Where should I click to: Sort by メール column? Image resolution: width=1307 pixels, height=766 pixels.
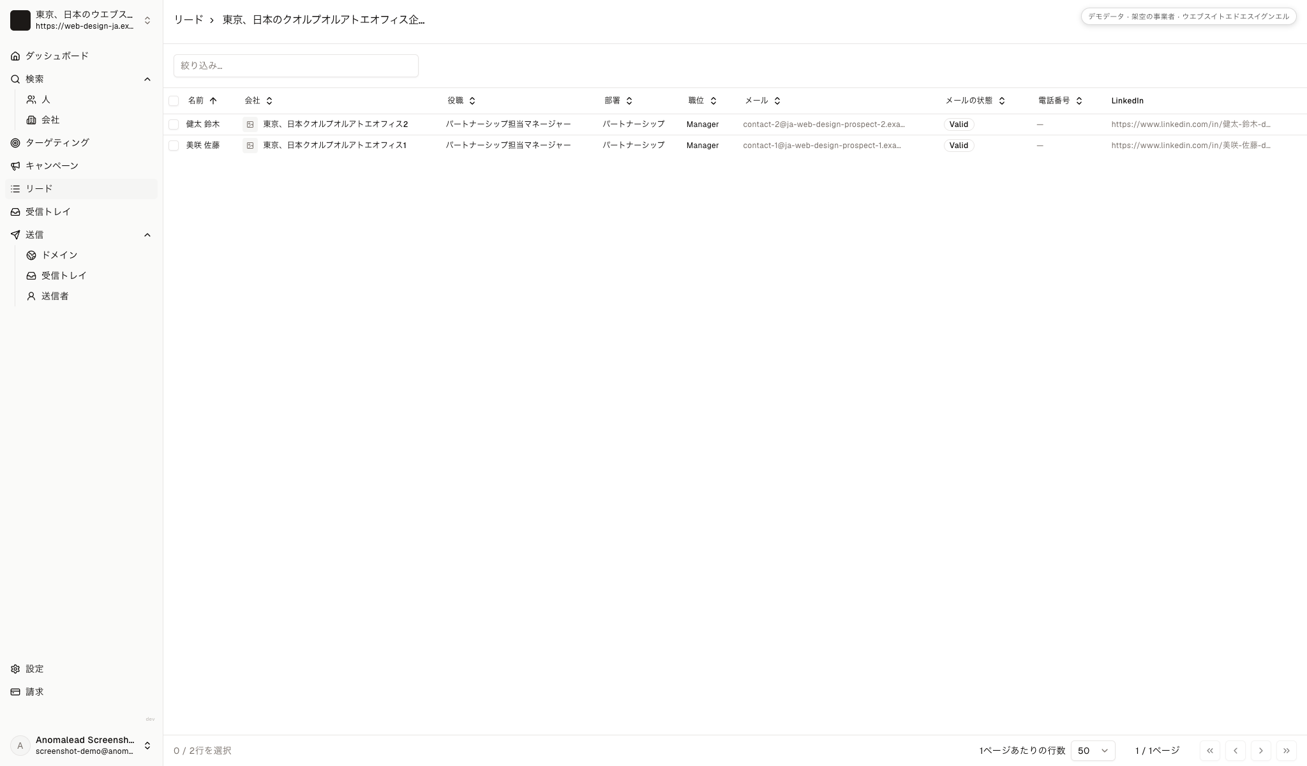point(763,101)
